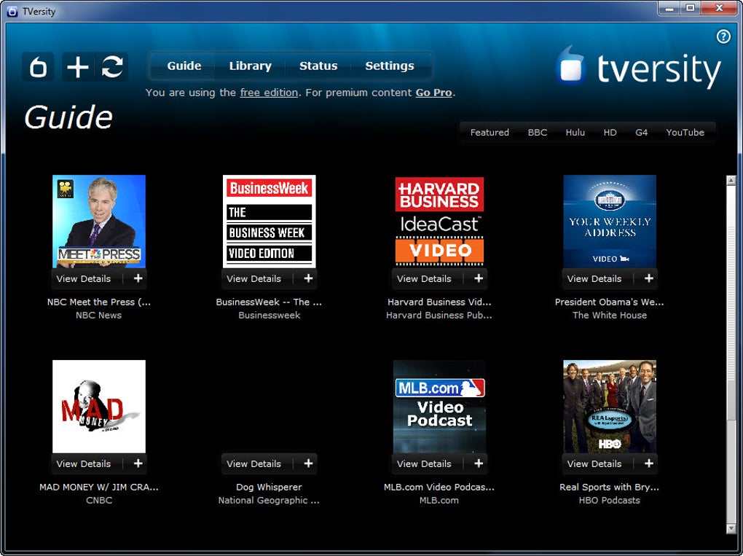Open the MLB.com Video Podcast thumbnail
The height and width of the screenshot is (556, 743).
439,406
